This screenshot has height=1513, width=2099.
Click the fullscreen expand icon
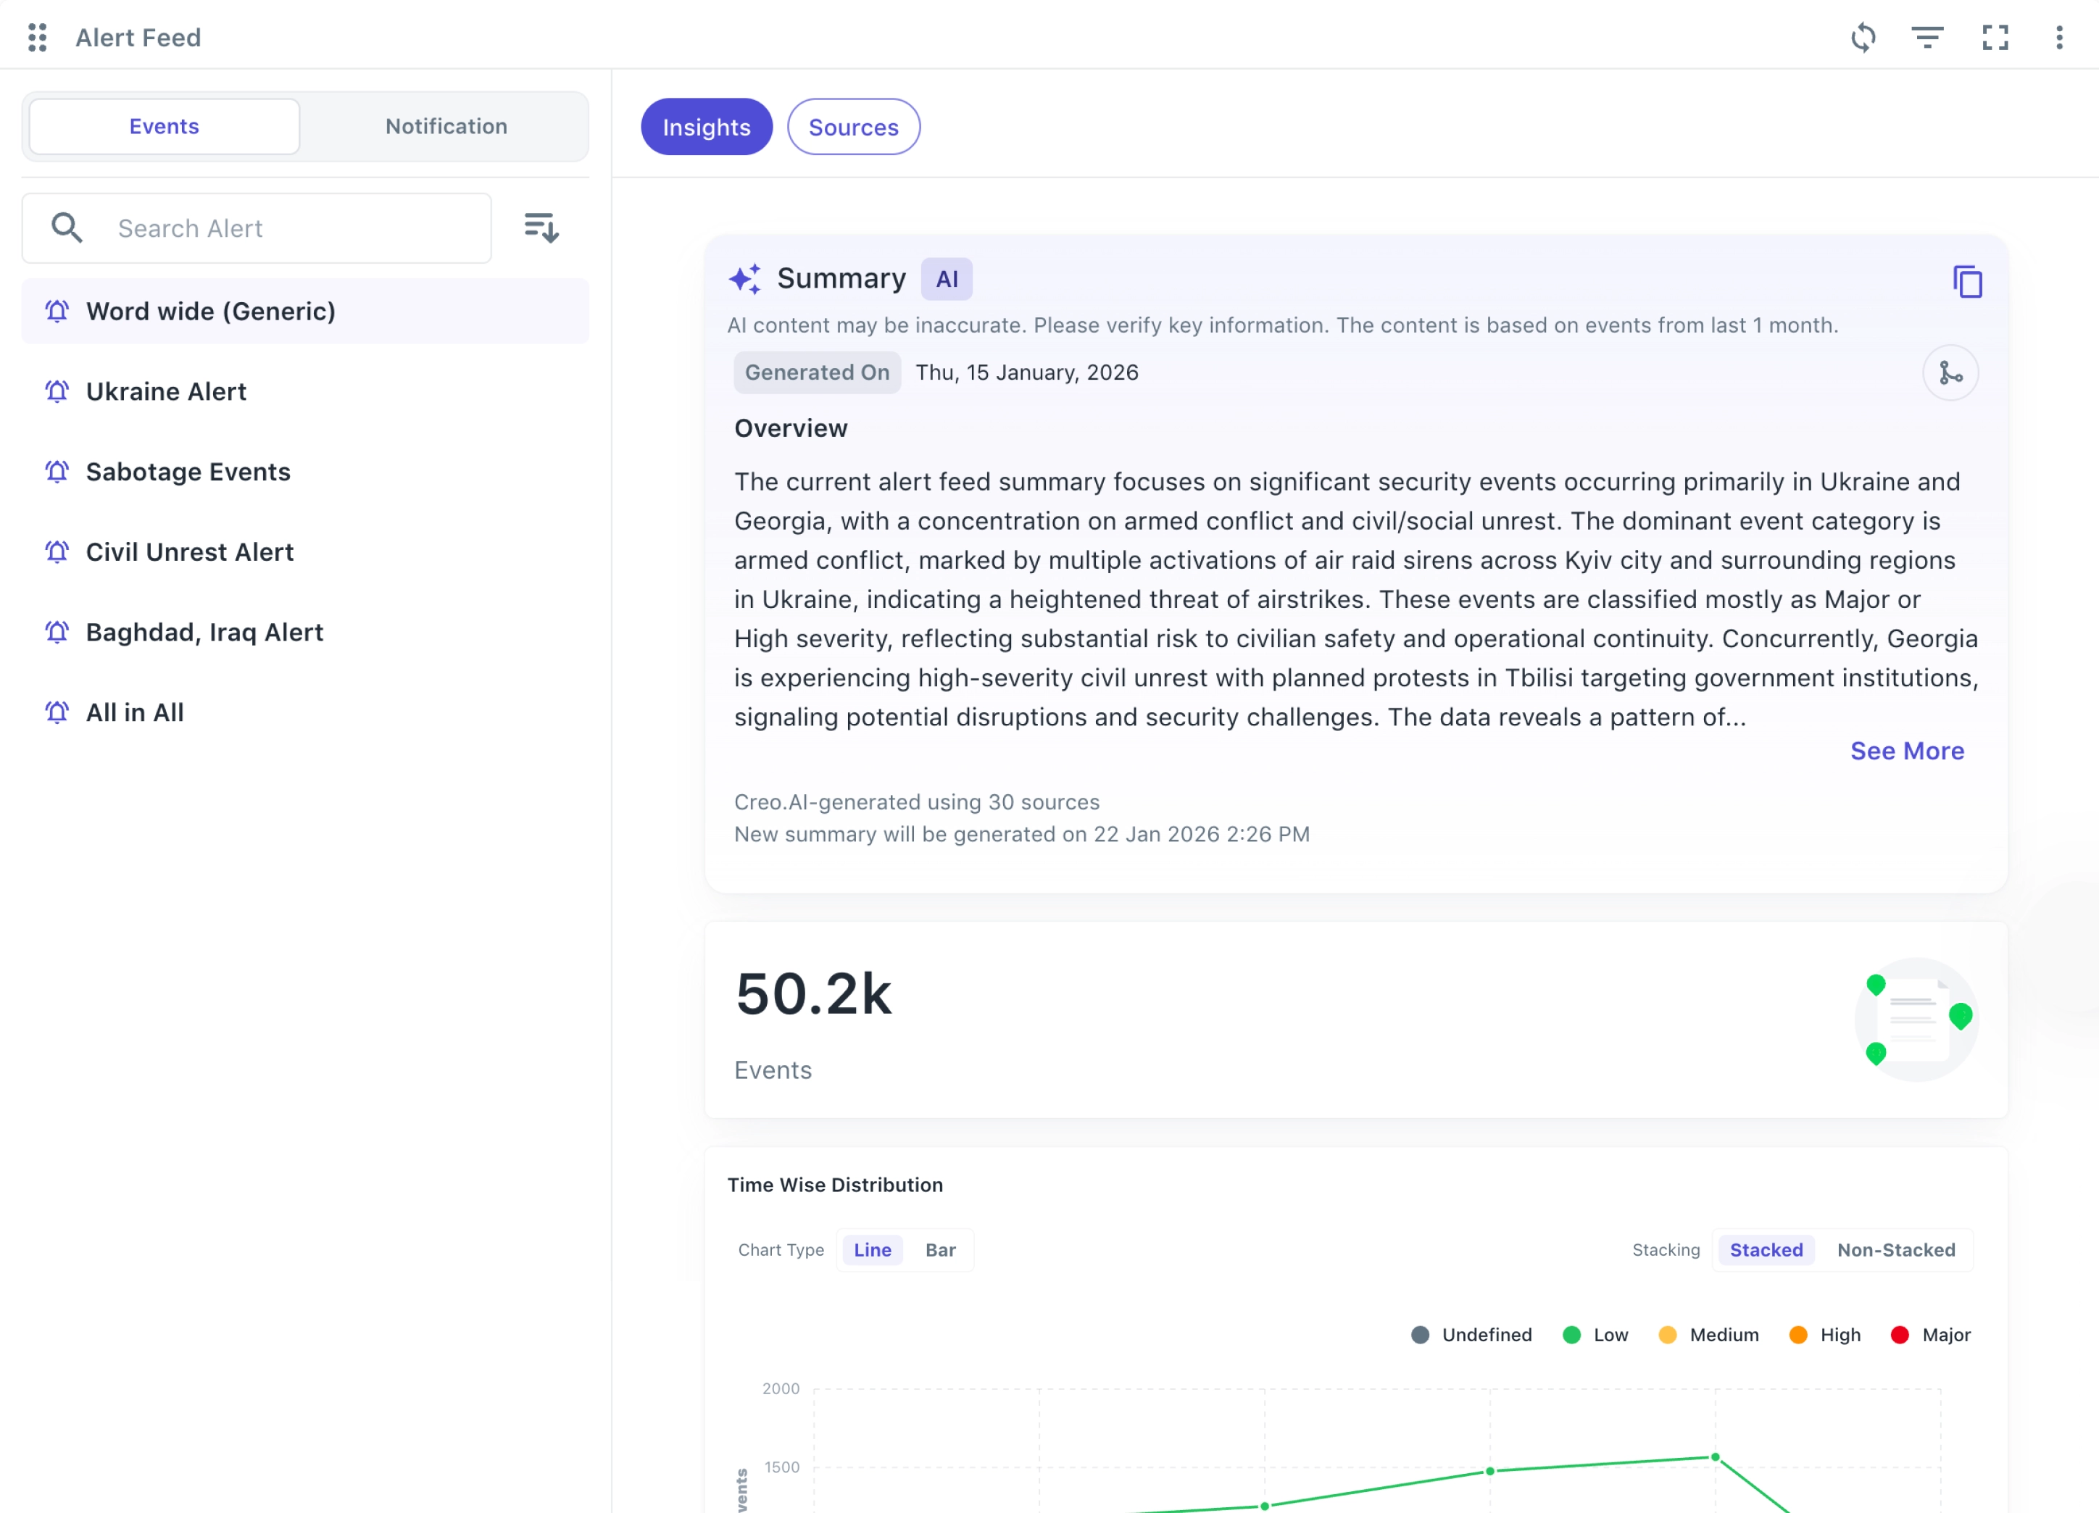click(1995, 37)
